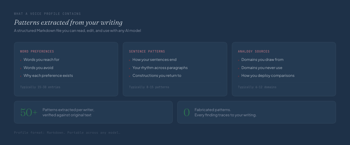Click "Every finding traces to your writing" text
This screenshot has width=350, height=145.
tap(225, 115)
